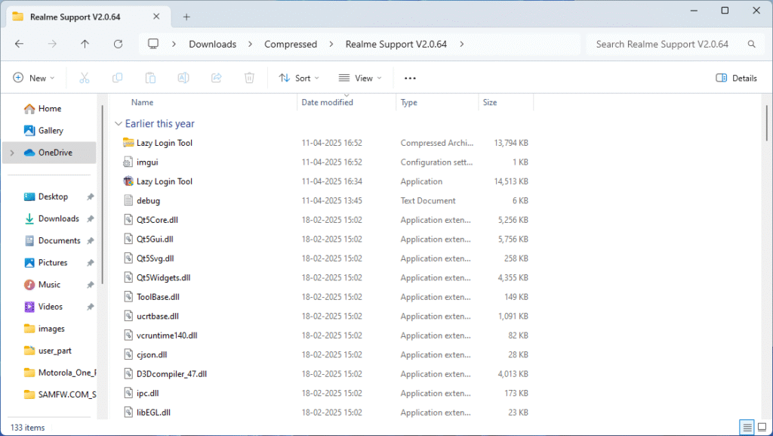
Task: Unpin Documents using its pin icon
Action: (91, 241)
